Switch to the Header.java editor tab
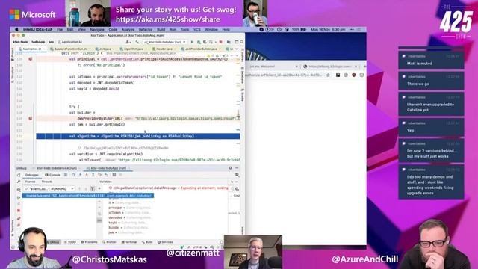The width and height of the screenshot is (478, 269). [164, 49]
